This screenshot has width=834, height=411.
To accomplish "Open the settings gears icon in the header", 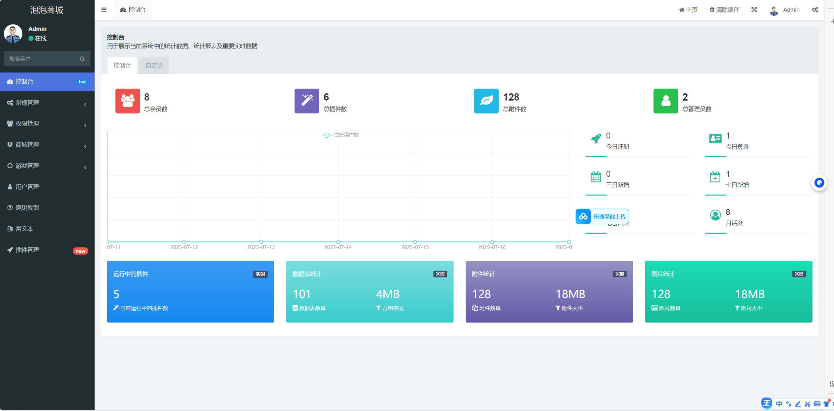I will [815, 10].
